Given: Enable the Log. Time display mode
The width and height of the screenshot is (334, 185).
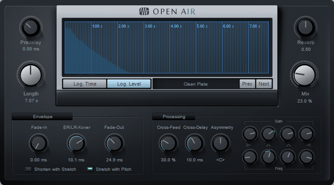Looking at the screenshot, I should tap(85, 84).
